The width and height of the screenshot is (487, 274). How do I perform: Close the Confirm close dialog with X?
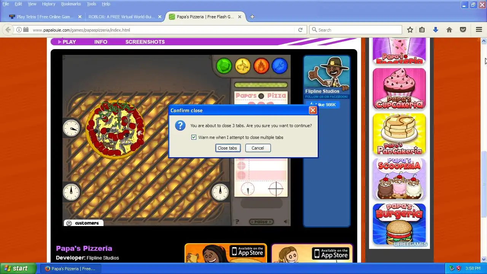[313, 110]
